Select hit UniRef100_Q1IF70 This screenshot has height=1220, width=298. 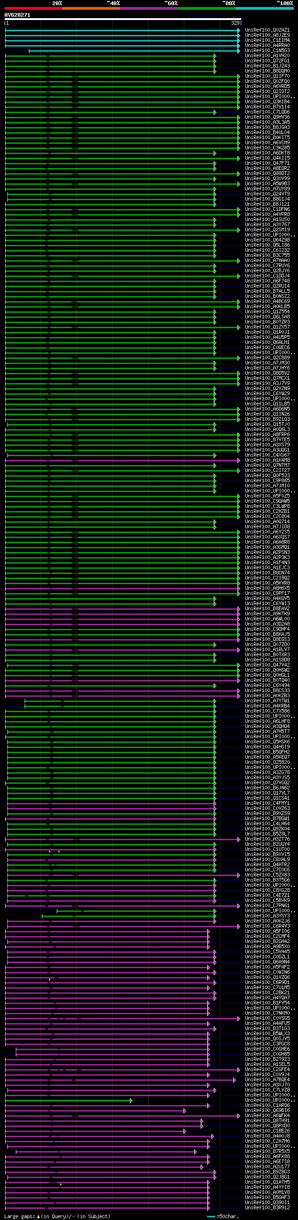pyautogui.click(x=267, y=76)
